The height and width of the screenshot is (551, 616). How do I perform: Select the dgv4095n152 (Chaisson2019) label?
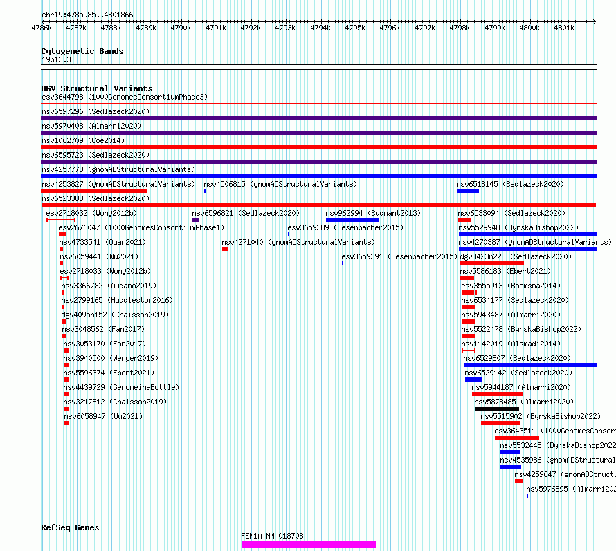click(115, 315)
